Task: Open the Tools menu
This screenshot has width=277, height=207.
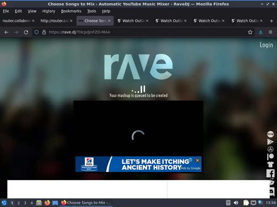Action: pyautogui.click(x=91, y=11)
